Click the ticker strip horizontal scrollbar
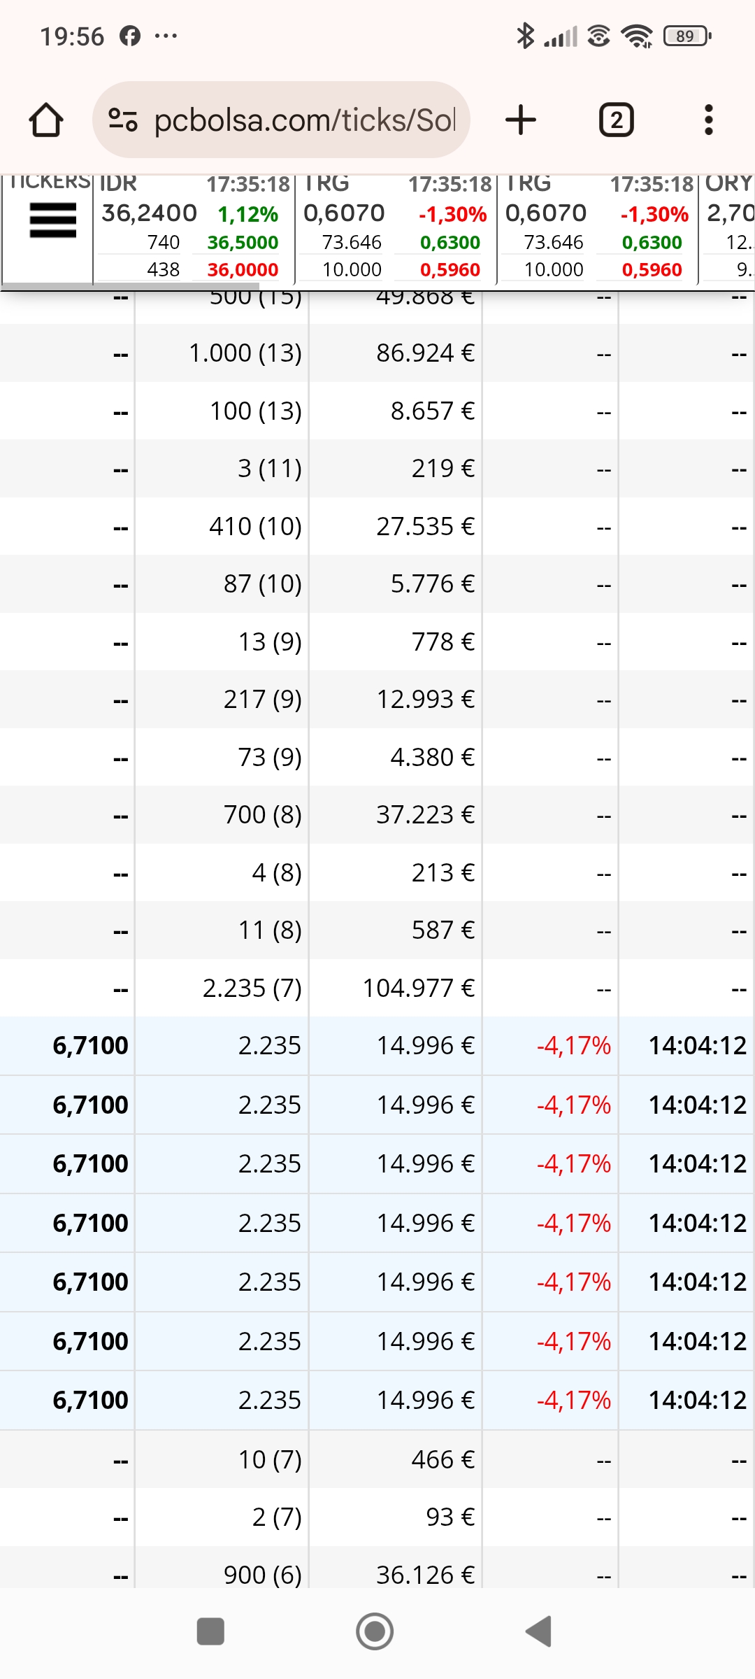The width and height of the screenshot is (755, 1679). [130, 286]
